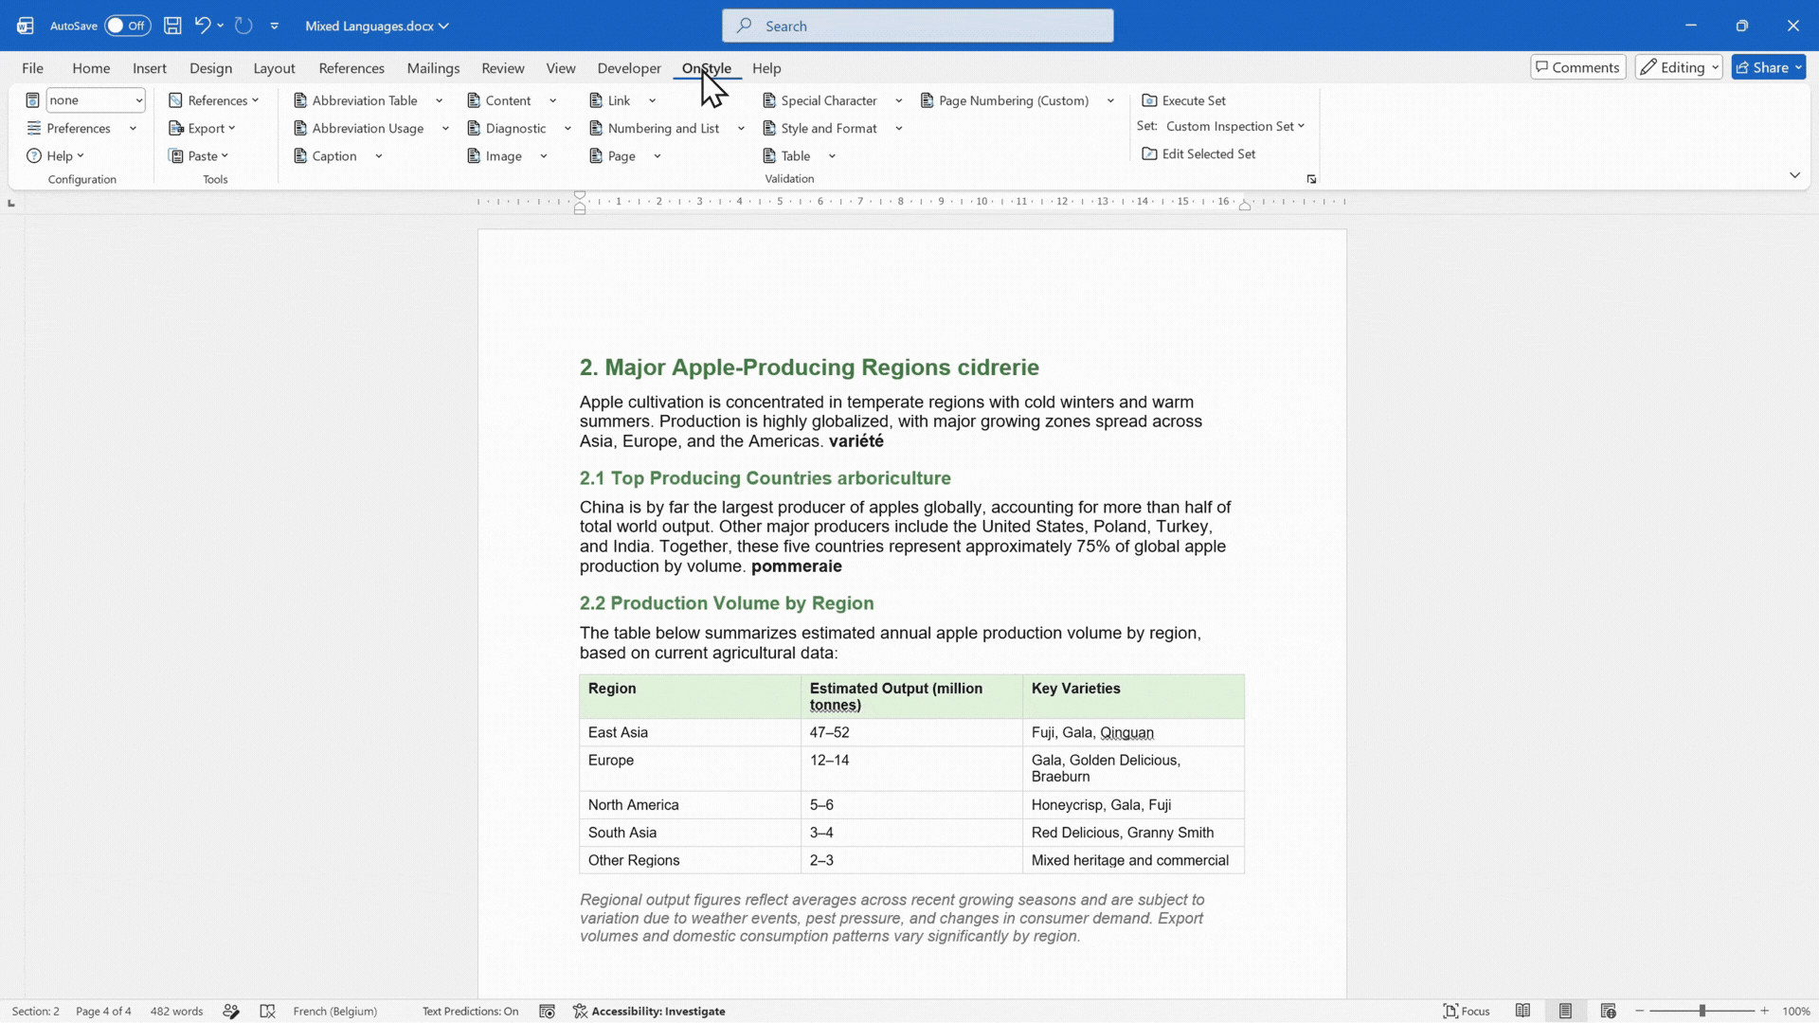This screenshot has height=1023, width=1819.
Task: Expand the Custom Inspection Set dropdown
Action: pos(1235,126)
